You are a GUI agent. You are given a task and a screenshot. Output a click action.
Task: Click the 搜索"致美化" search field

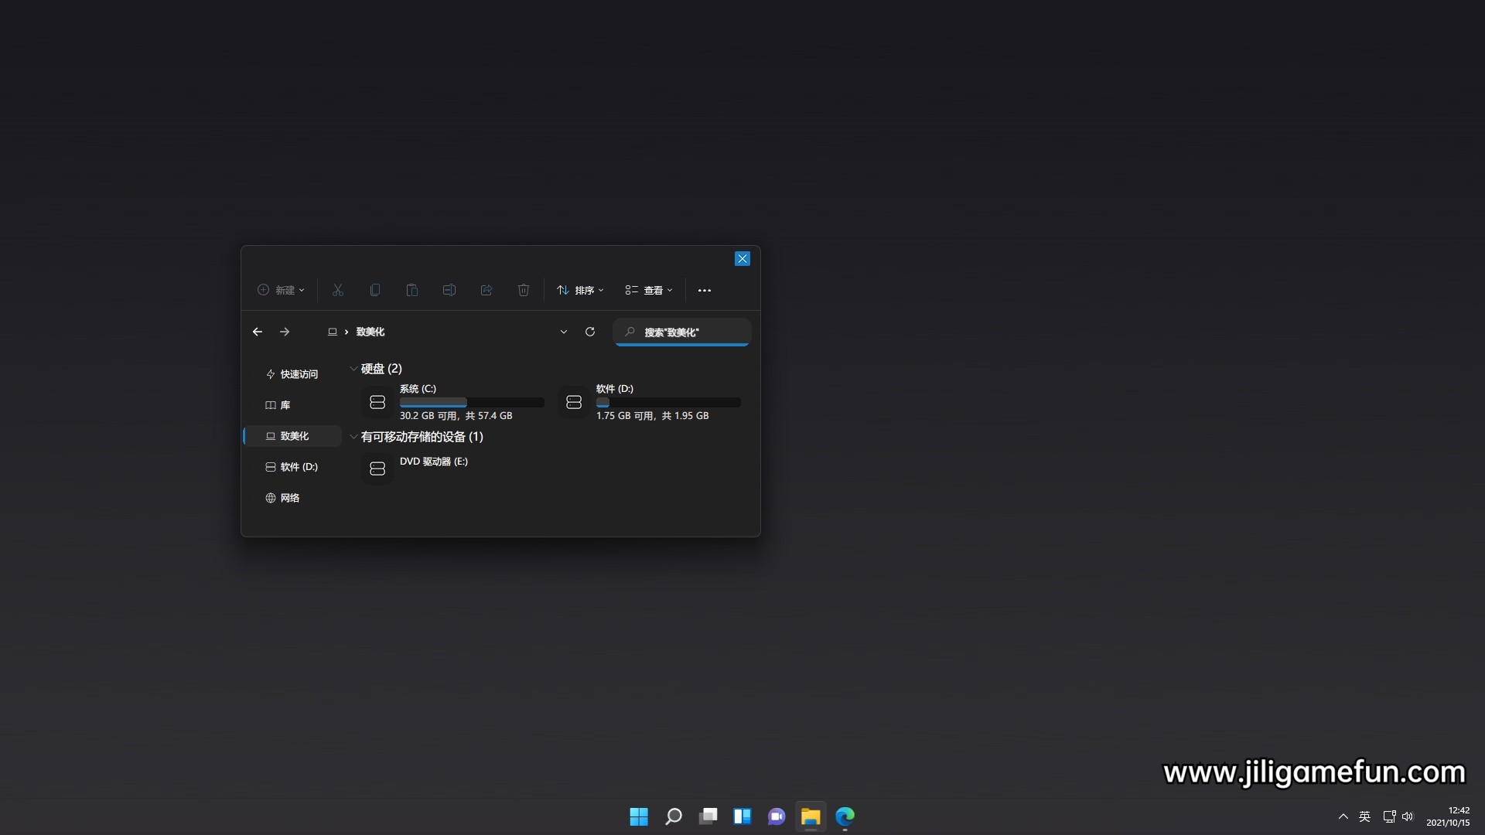point(682,332)
